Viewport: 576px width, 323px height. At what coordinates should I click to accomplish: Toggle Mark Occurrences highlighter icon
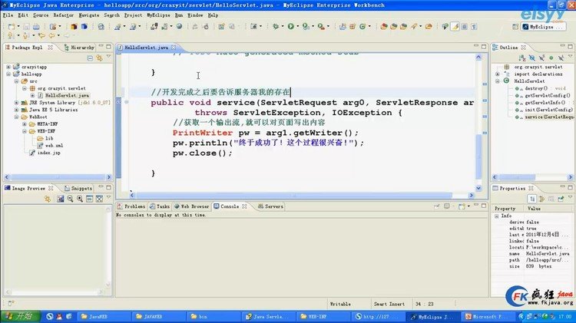(x=455, y=26)
